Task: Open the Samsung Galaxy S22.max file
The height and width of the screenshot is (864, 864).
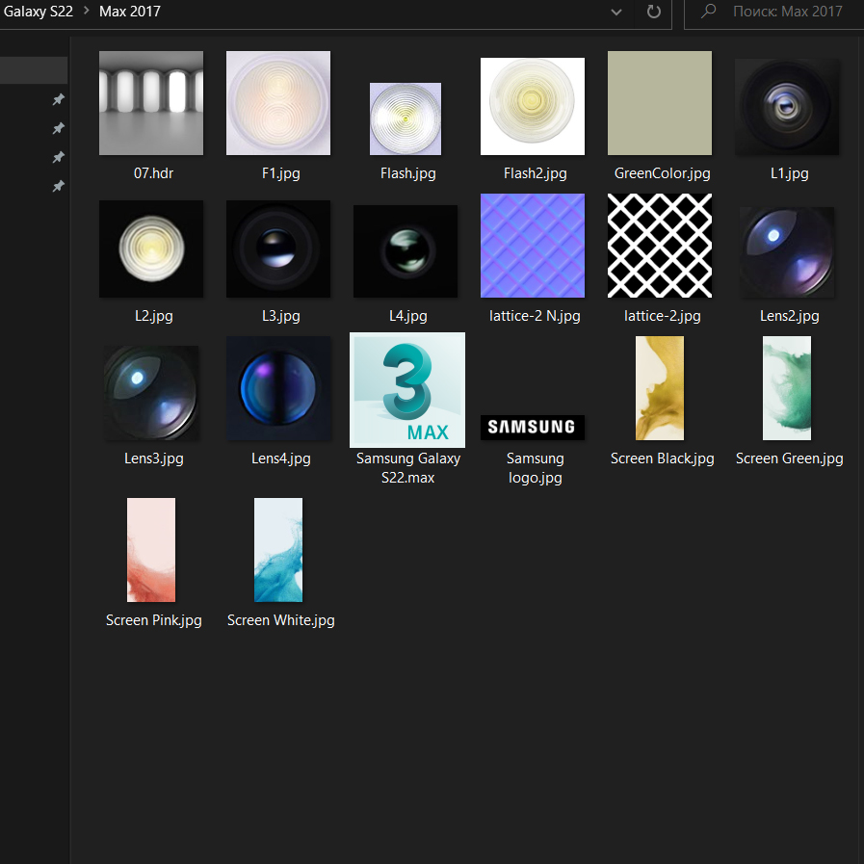Action: coord(407,390)
